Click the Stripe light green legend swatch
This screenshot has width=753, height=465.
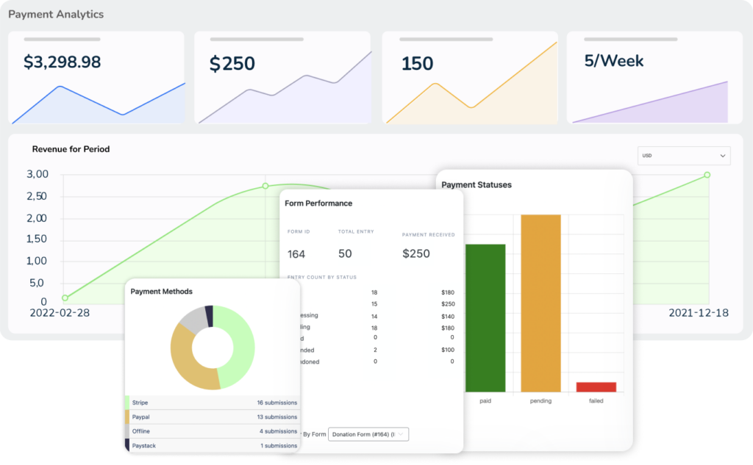[x=127, y=403]
